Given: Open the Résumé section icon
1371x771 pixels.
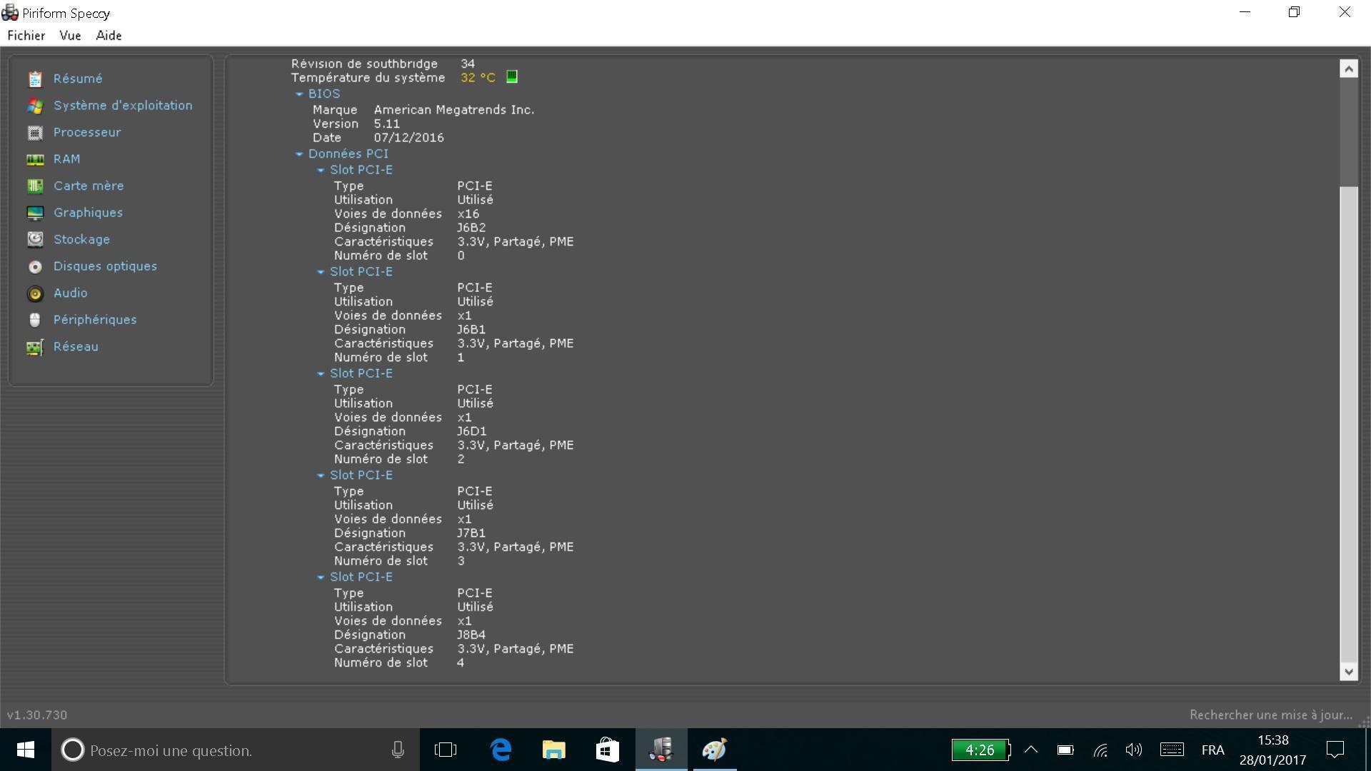Looking at the screenshot, I should (x=35, y=79).
